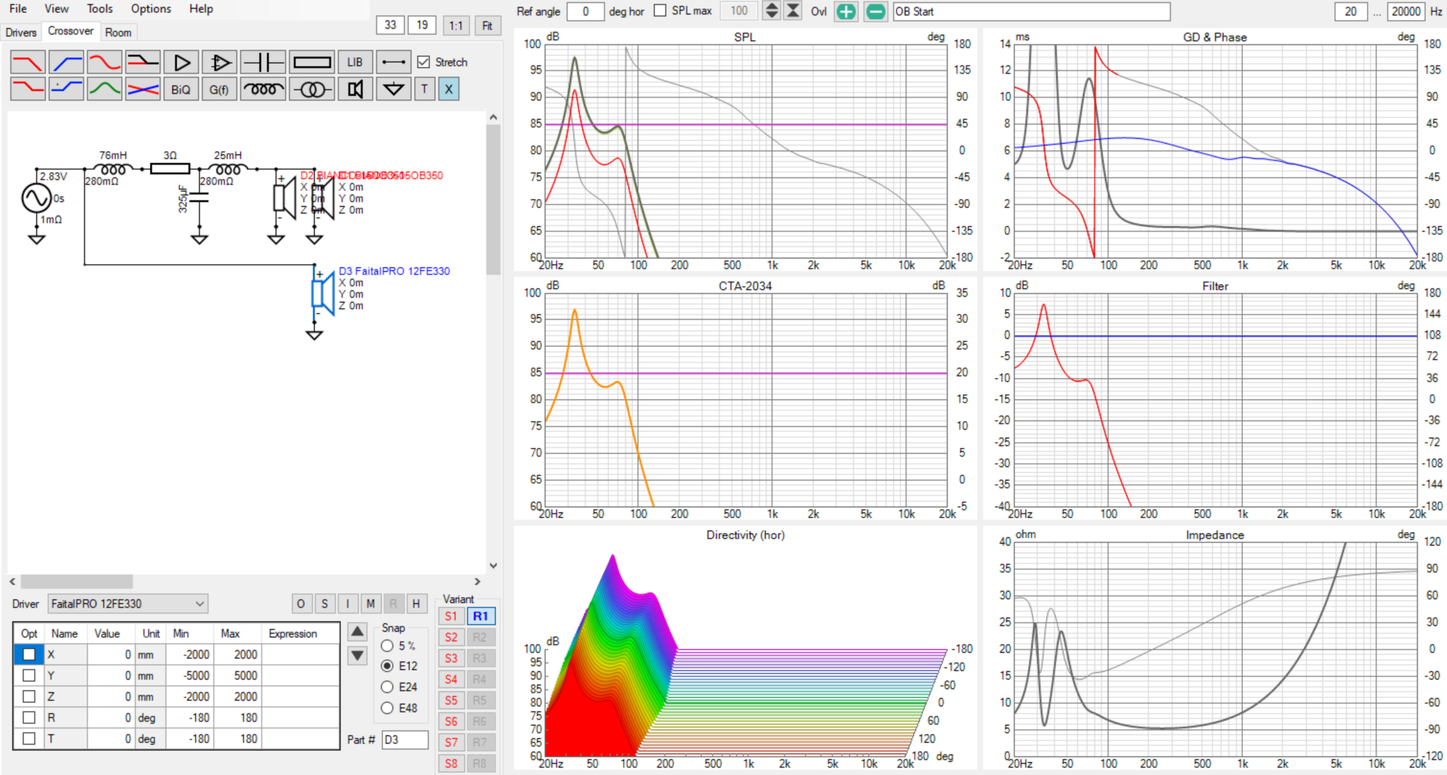The width and height of the screenshot is (1447, 775).
Task: Insert a loudspeaker driver component
Action: pyautogui.click(x=355, y=89)
